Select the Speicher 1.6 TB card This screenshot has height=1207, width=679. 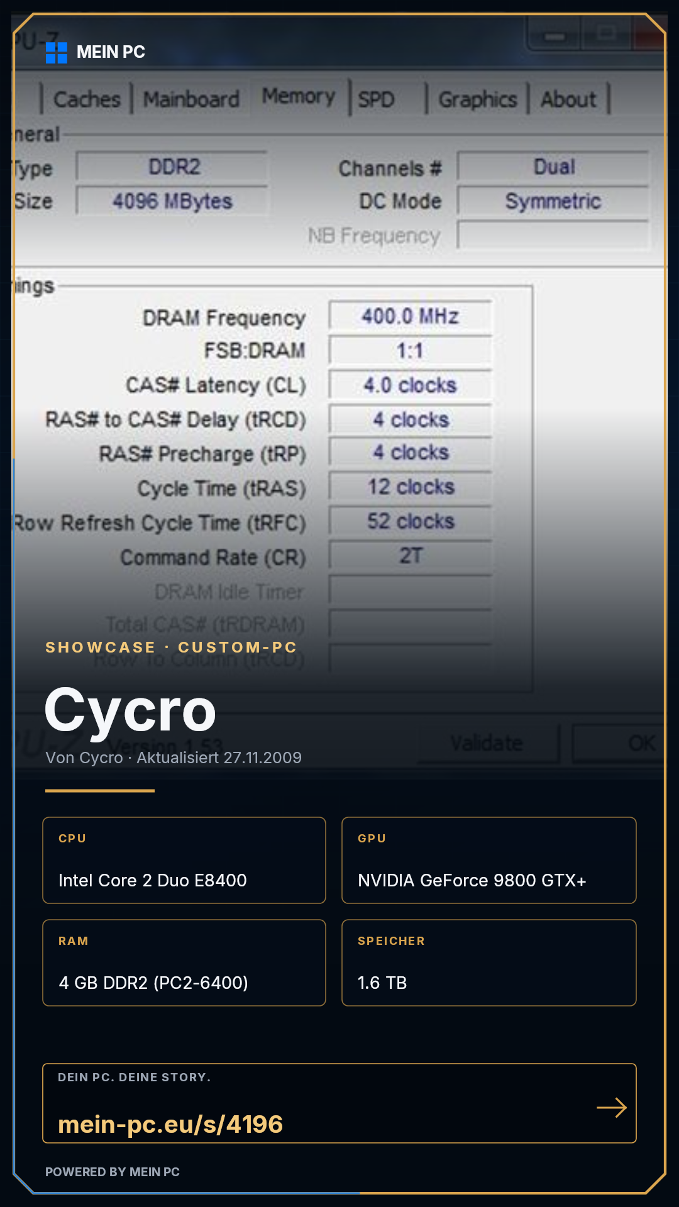pos(489,962)
